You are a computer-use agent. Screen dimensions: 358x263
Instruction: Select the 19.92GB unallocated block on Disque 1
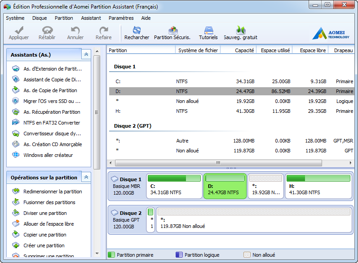click(x=266, y=186)
